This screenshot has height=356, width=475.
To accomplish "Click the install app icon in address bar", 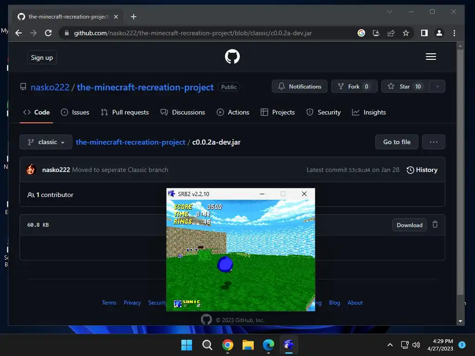I will click(376, 33).
